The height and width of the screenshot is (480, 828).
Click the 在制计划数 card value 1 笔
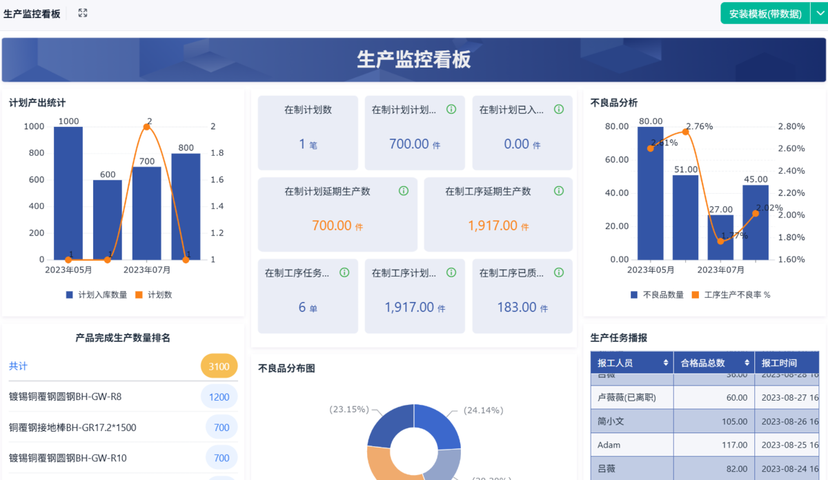point(308,144)
